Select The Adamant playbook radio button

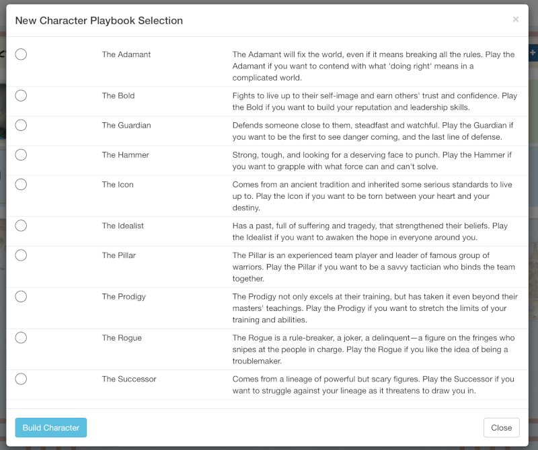20,54
